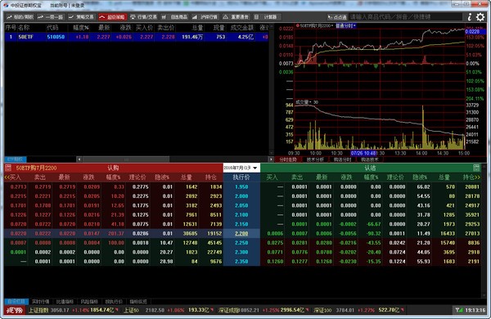Expand the 上证指数 index arrow in status bar
The image size is (491, 319).
pos(117,310)
